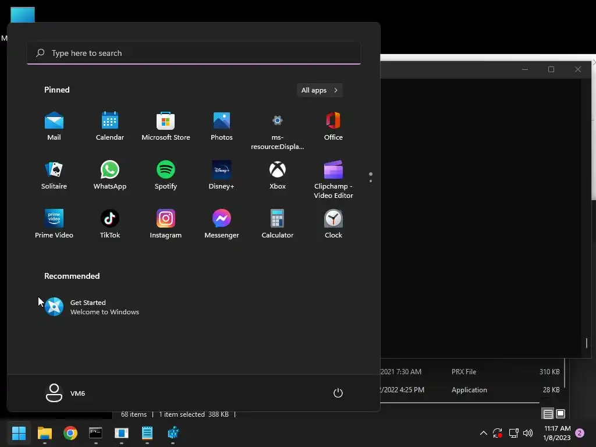This screenshot has height=447, width=596.
Task: Click the 68 items status text
Action: coord(134,414)
